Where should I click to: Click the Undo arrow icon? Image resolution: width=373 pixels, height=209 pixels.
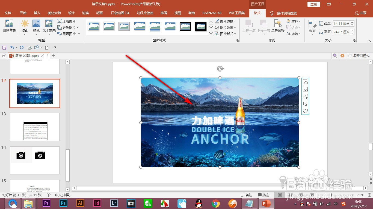(12, 47)
